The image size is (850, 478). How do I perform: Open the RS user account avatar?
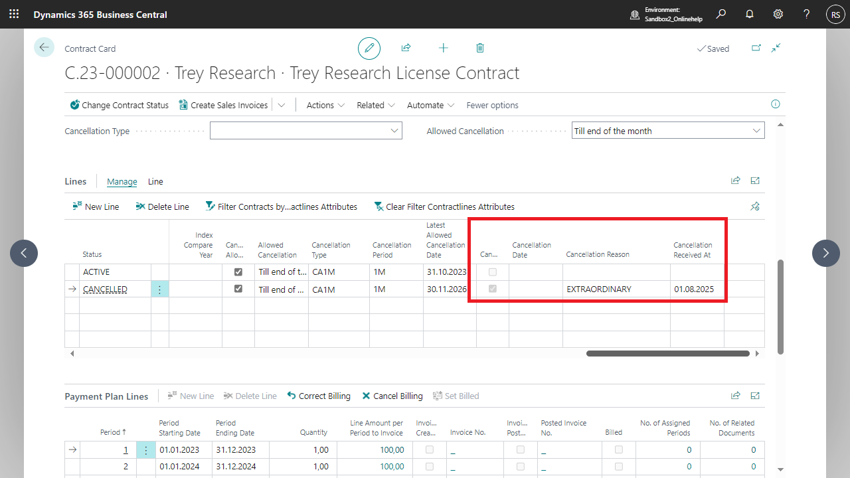coord(835,14)
